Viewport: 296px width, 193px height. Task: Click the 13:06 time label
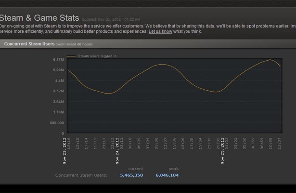(174, 143)
